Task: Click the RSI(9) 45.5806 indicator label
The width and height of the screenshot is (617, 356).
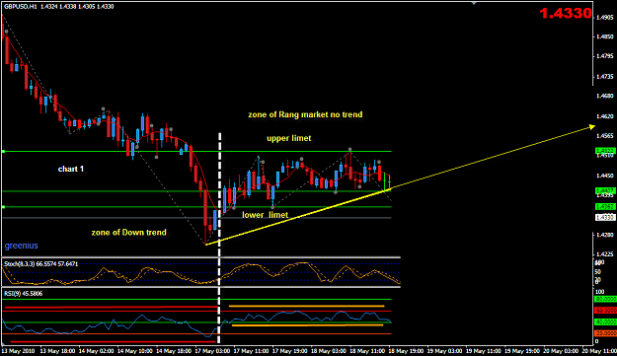Action: pos(24,294)
